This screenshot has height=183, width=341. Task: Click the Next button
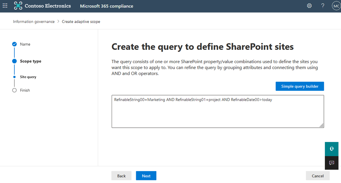[x=146, y=176]
